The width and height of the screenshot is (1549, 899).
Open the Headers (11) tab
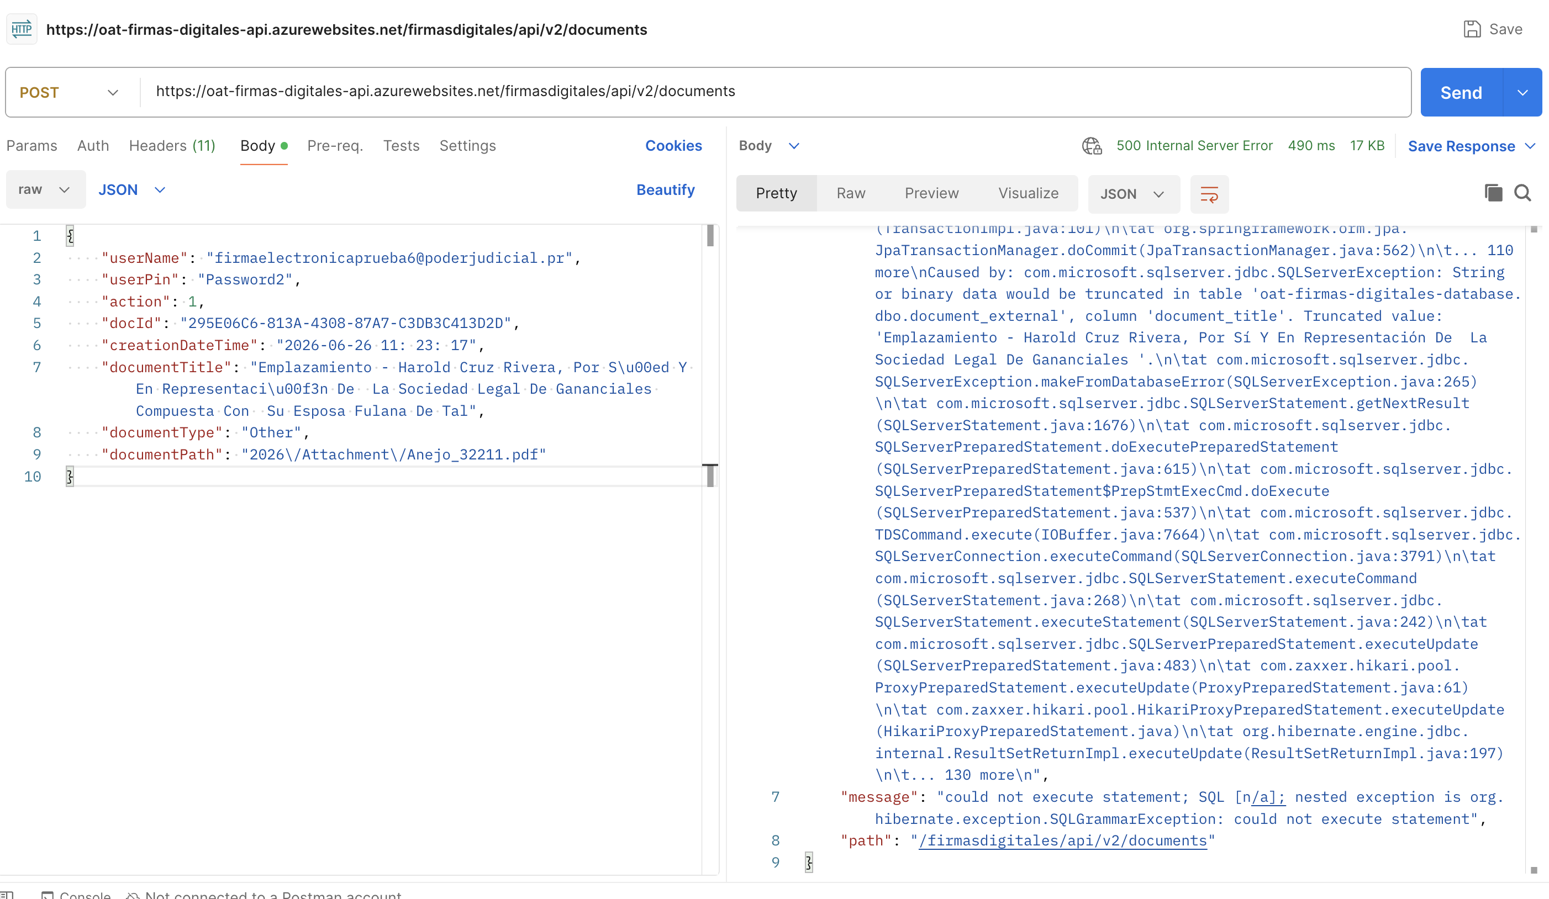click(172, 146)
